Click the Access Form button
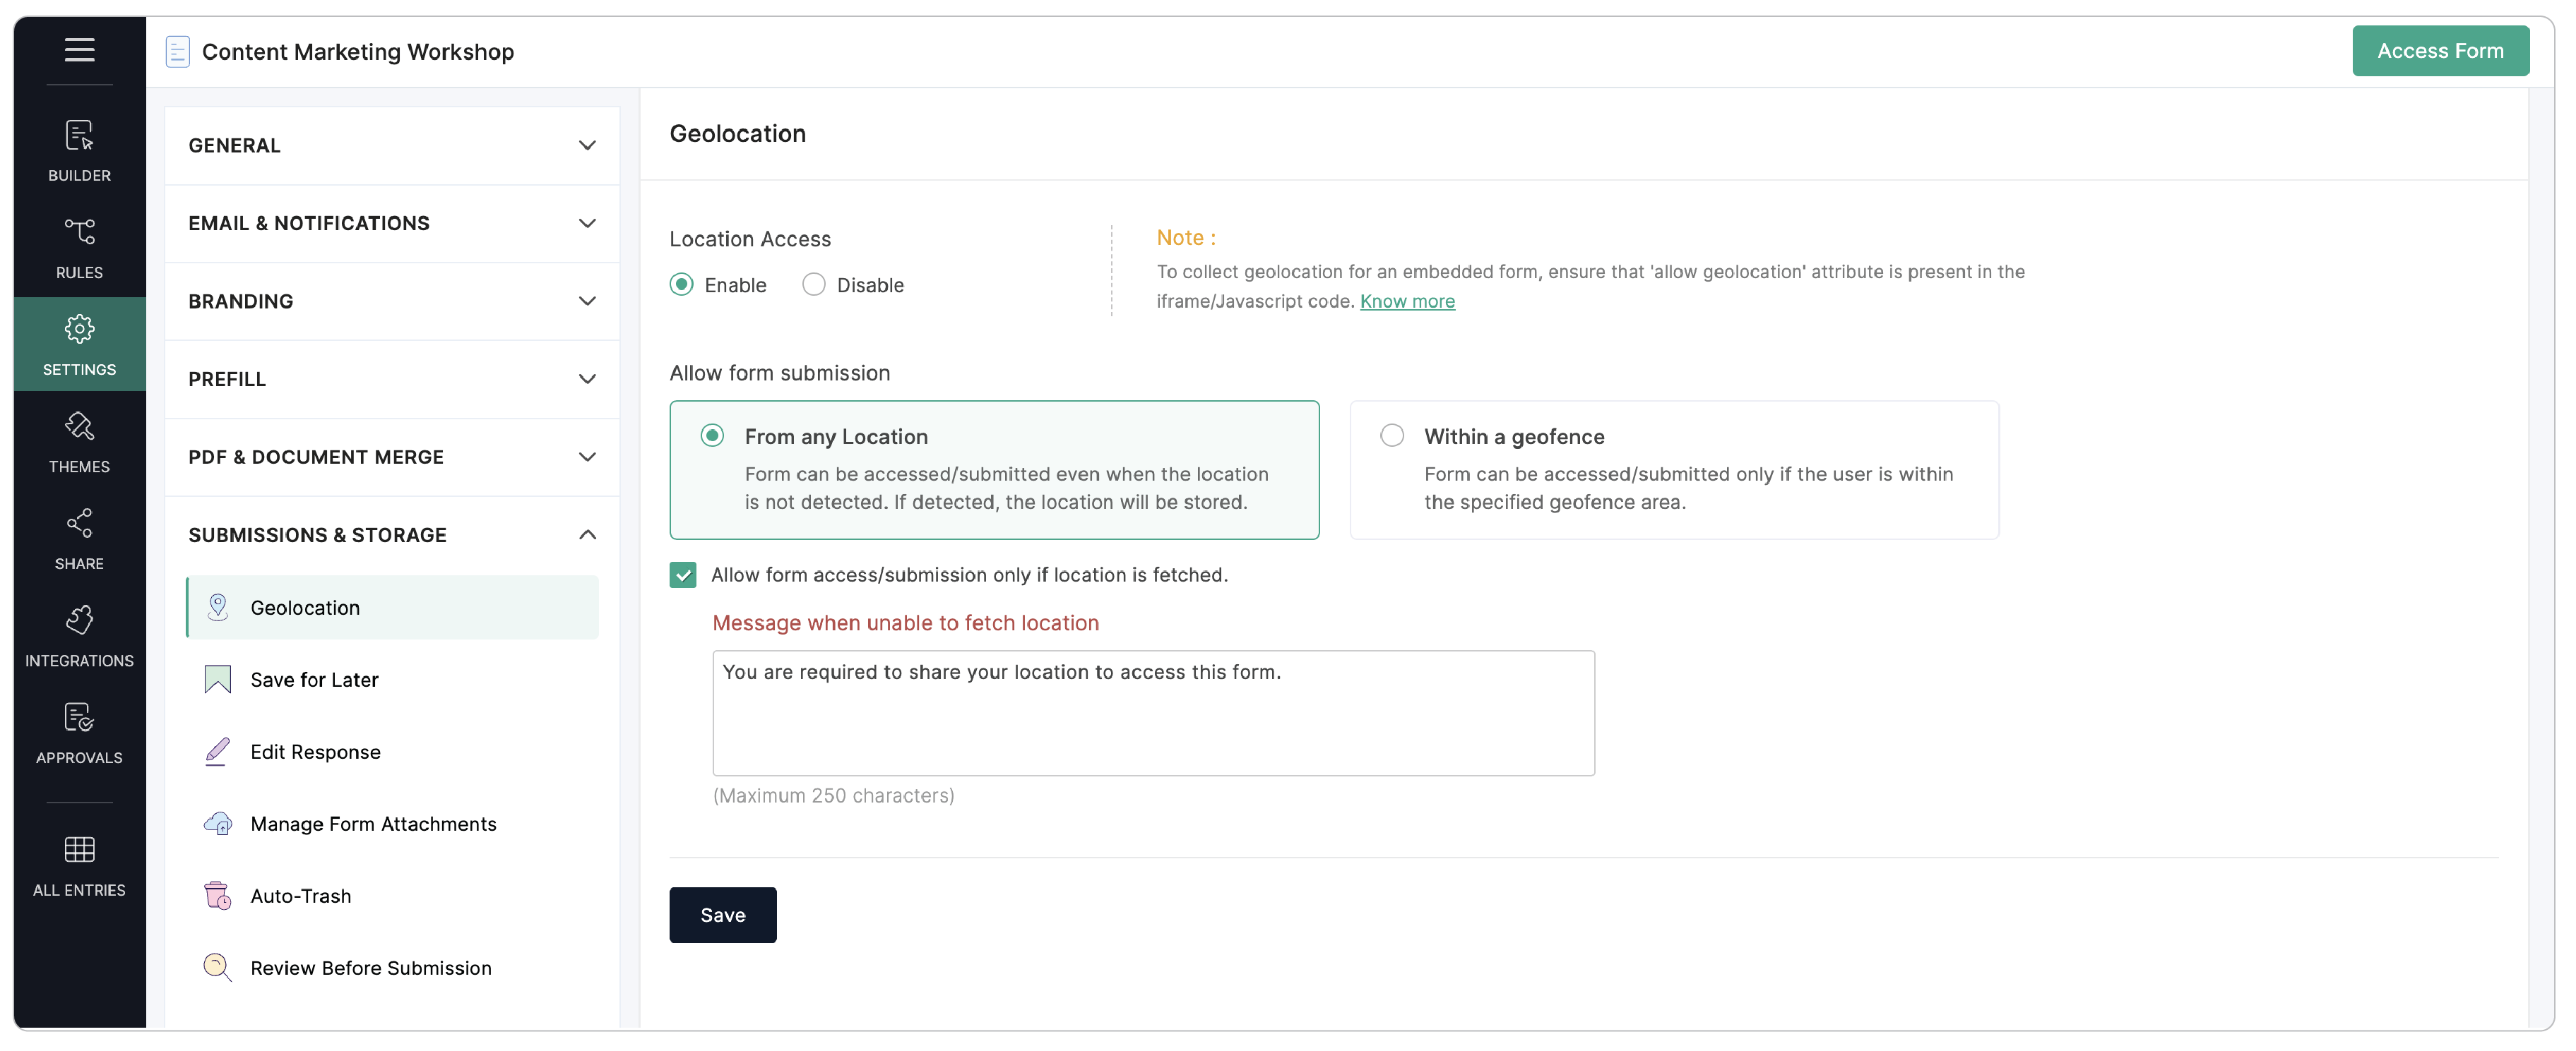This screenshot has height=1051, width=2576. 2439,51
